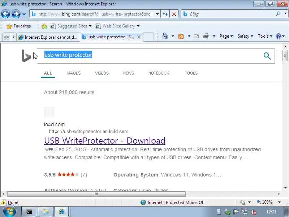Open the Tools menu
Screen dimensions: 289x217
pyautogui.click(x=265, y=36)
